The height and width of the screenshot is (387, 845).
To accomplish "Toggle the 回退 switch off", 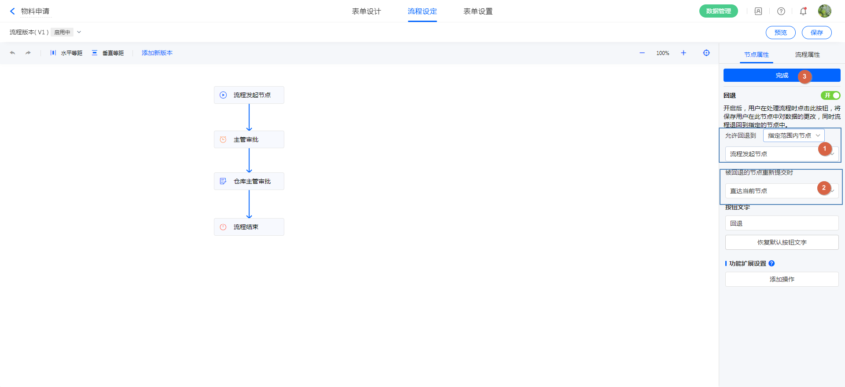I will tap(830, 95).
